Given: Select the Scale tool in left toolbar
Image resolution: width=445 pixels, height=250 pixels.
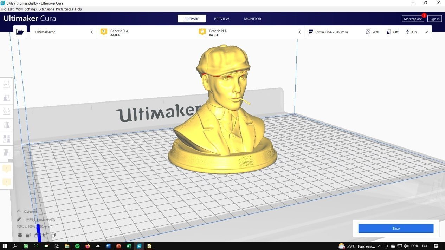Looking at the screenshot, I should [x=6, y=98].
